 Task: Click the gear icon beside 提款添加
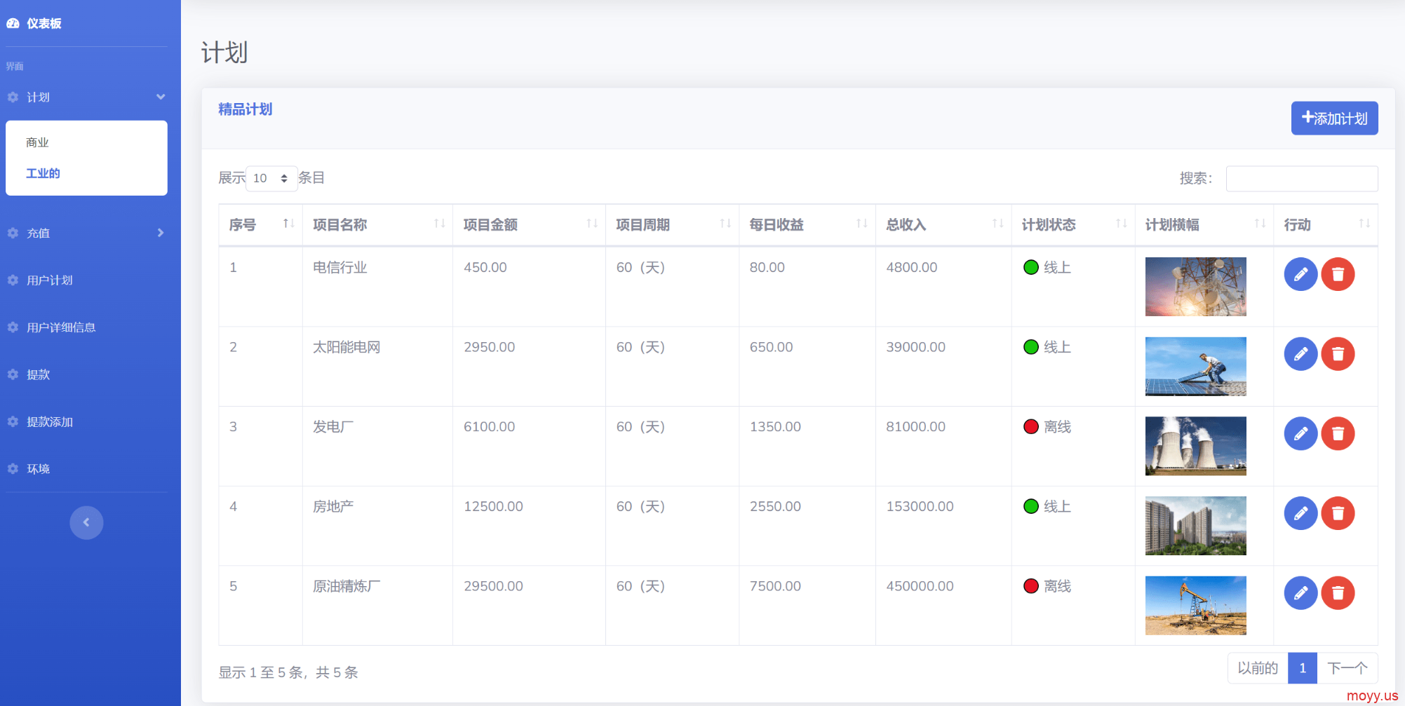click(13, 421)
